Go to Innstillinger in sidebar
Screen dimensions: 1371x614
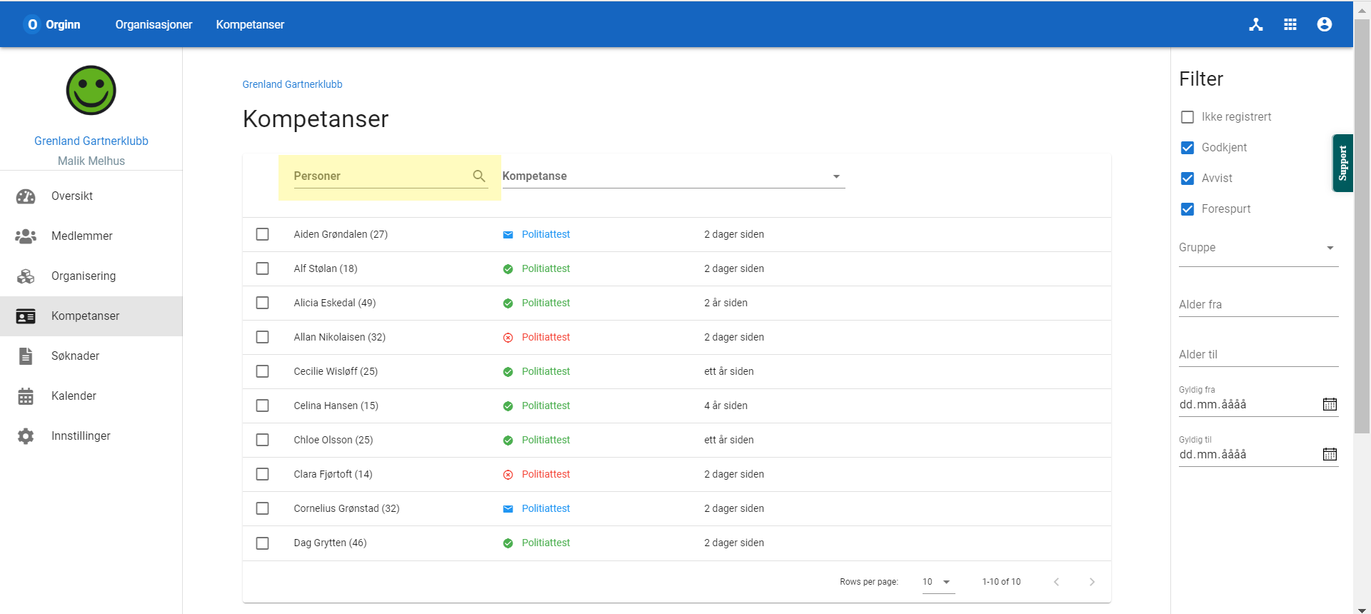[x=91, y=436]
